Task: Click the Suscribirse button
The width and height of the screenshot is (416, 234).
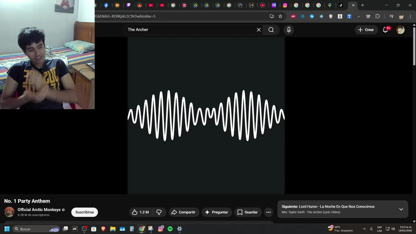Action: point(84,212)
